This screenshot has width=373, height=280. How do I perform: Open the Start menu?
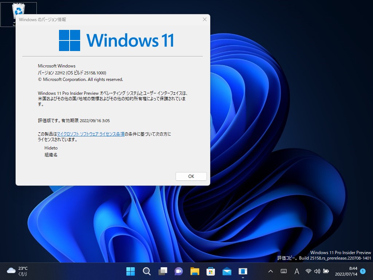point(130,271)
